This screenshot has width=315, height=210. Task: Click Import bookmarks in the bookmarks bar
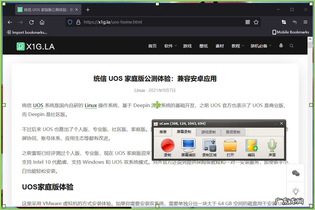point(26,32)
